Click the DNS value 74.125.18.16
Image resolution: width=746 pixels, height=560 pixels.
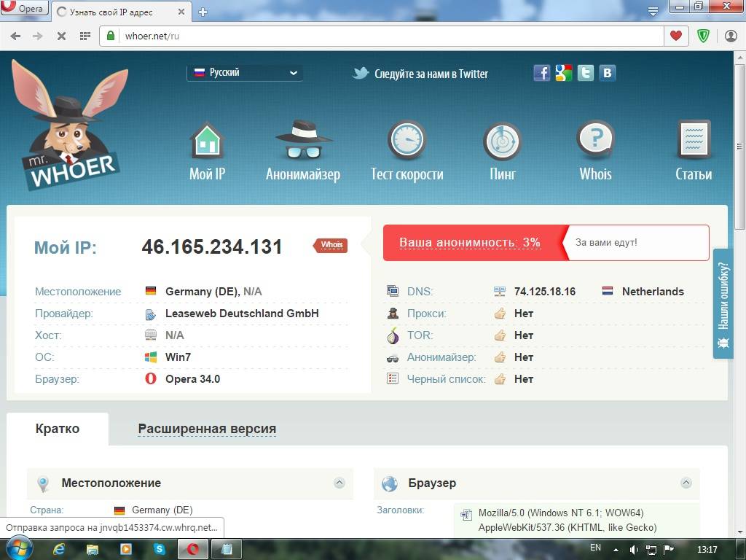[545, 292]
